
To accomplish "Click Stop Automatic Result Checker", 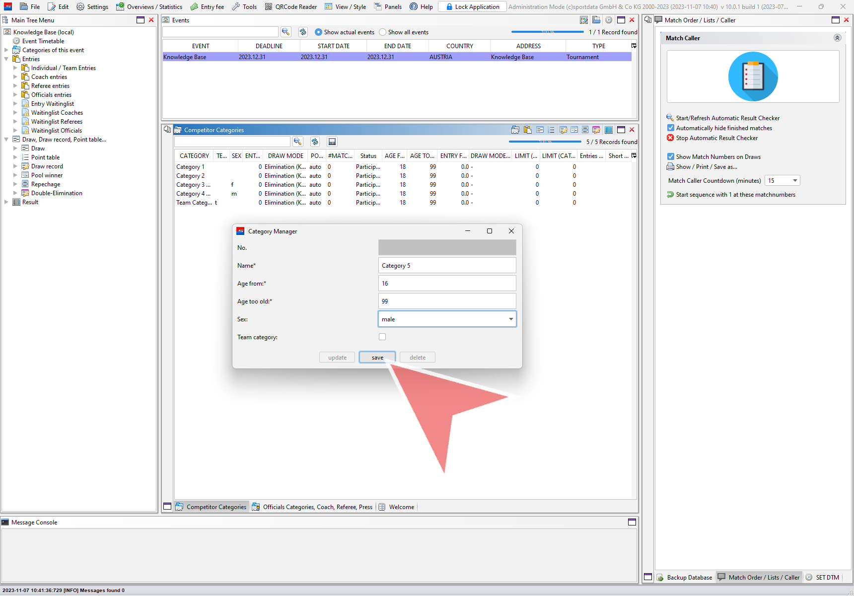I will point(716,138).
